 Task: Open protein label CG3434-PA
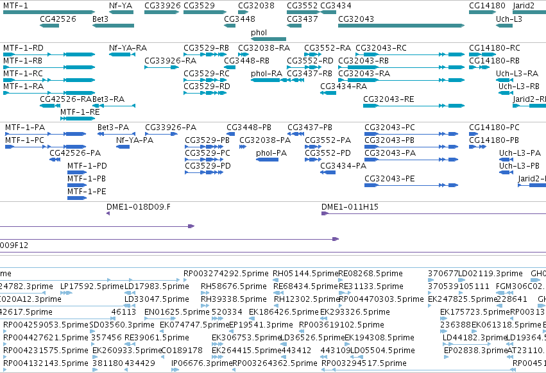point(343,165)
